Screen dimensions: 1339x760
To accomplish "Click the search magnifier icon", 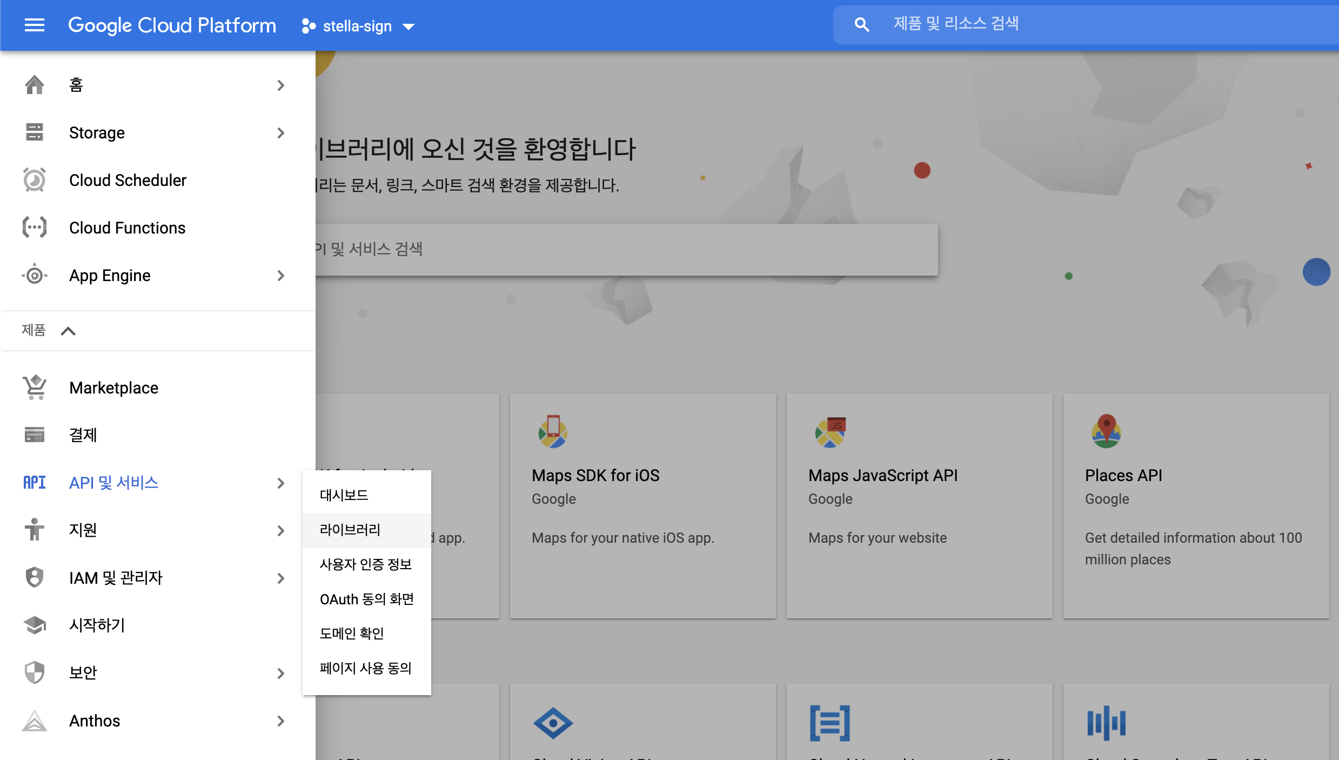I will pyautogui.click(x=862, y=24).
